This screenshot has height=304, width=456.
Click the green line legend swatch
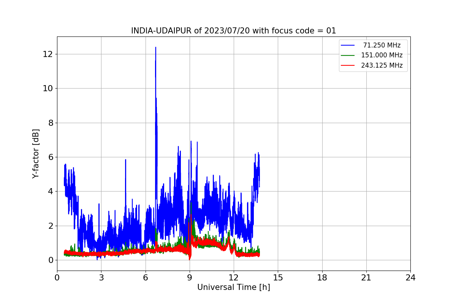348,55
